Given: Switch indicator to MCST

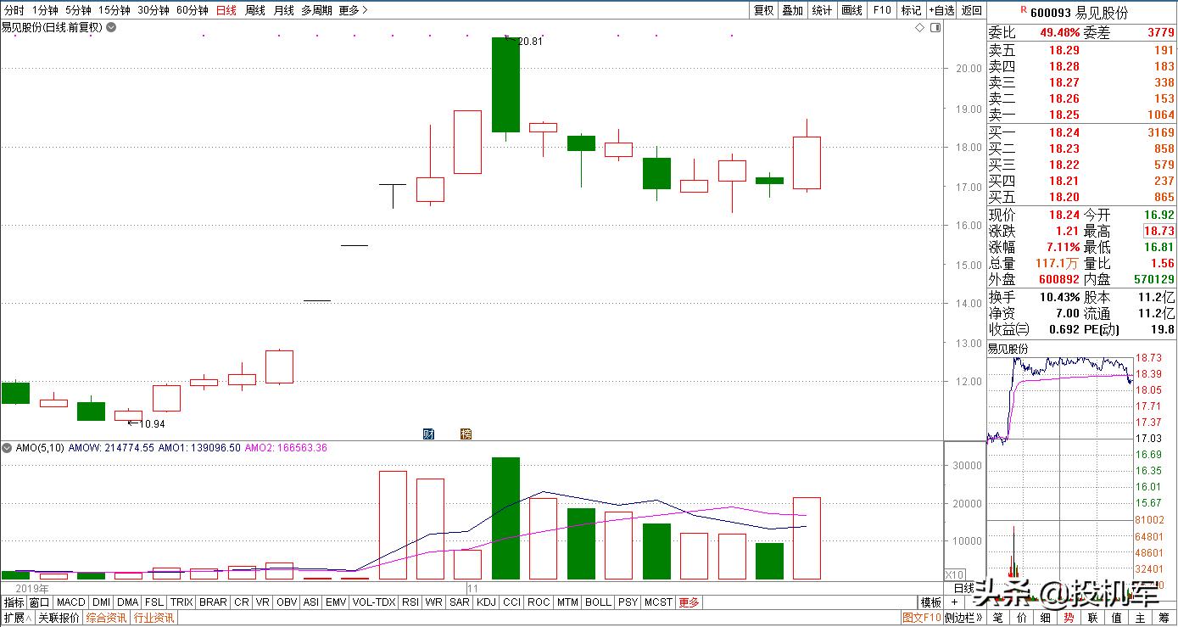Looking at the screenshot, I should pyautogui.click(x=658, y=602).
